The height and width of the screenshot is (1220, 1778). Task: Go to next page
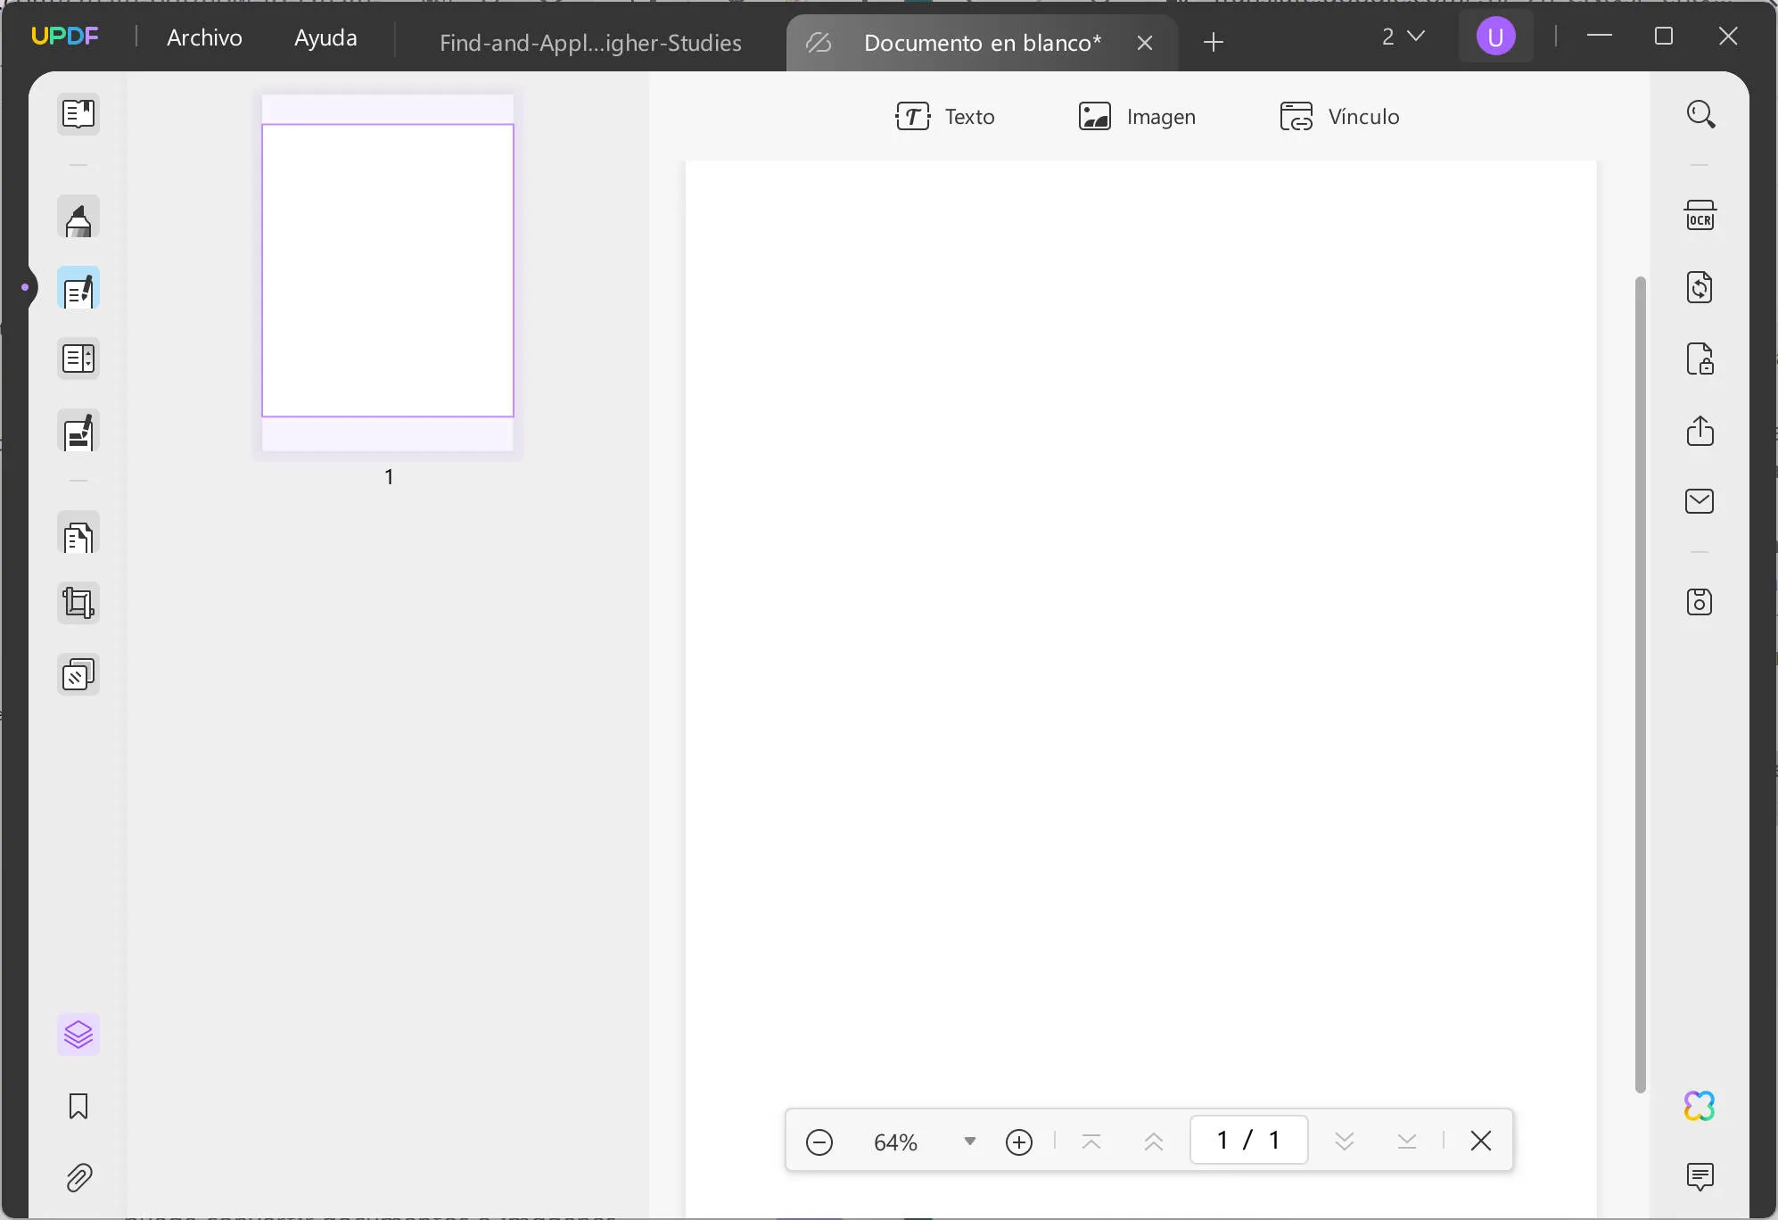[x=1345, y=1142]
